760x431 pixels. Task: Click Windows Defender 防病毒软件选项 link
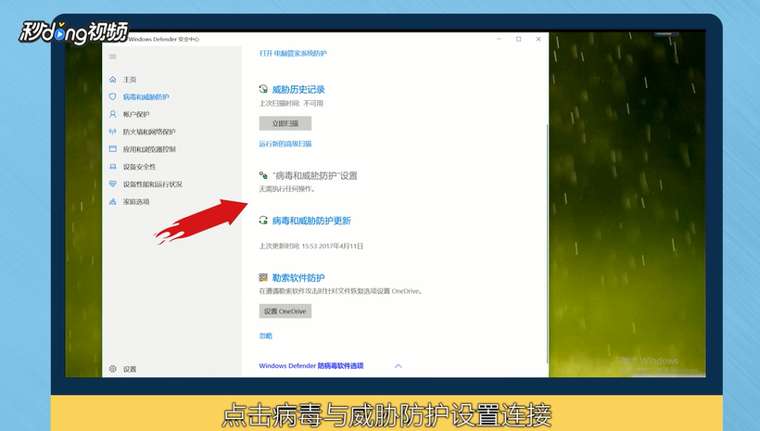click(311, 365)
